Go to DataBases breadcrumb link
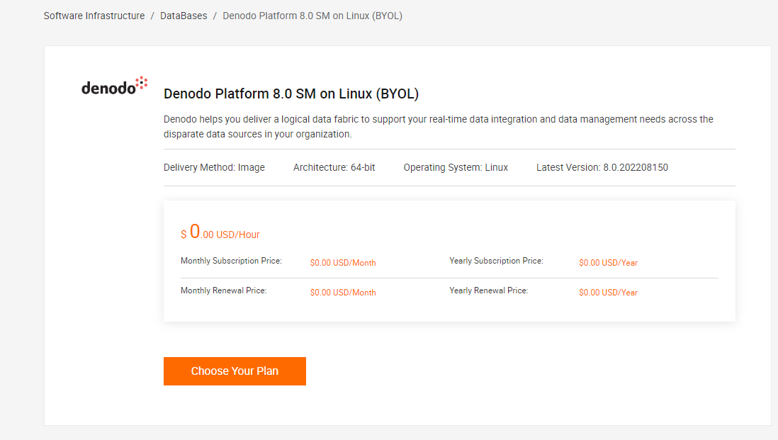Image resolution: width=778 pixels, height=440 pixels. 184,16
